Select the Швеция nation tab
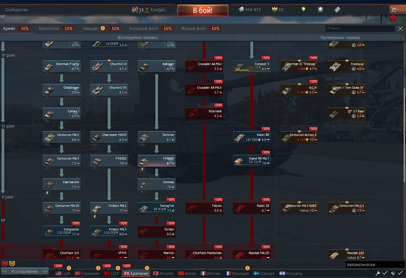406x278 pixels. pyautogui.click(x=264, y=273)
